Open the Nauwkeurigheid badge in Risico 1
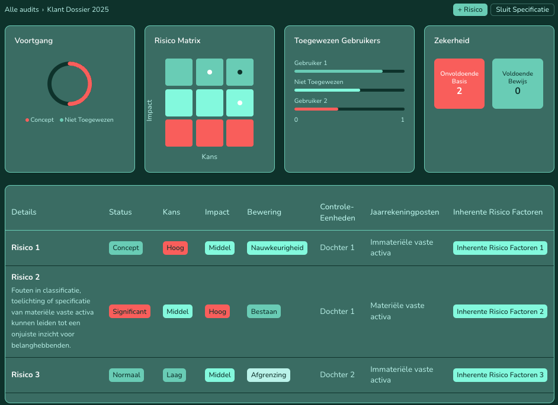Viewport: 558px width, 405px height. [x=277, y=248]
